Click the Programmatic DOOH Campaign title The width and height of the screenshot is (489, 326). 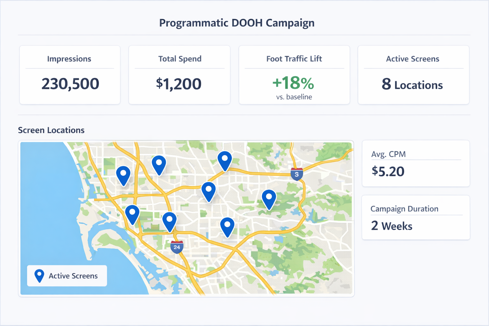pos(237,23)
